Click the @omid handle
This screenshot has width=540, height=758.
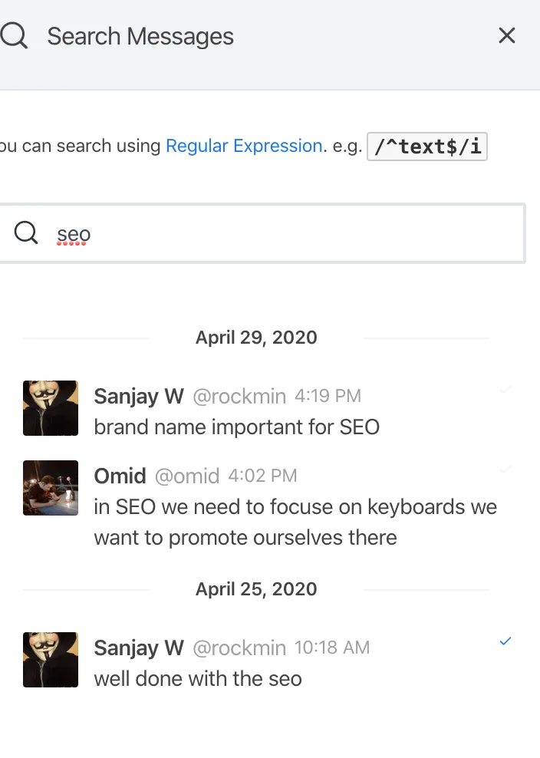coord(187,476)
